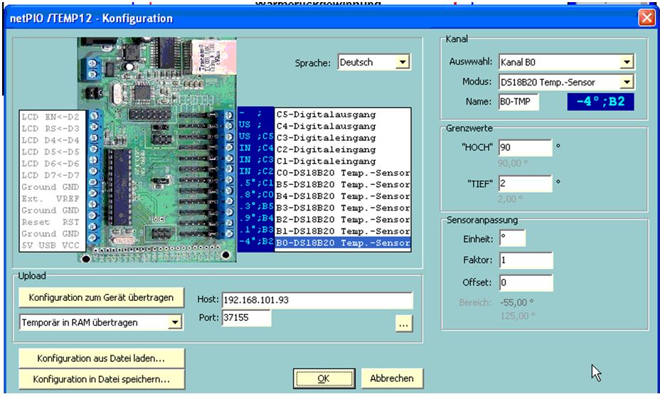The image size is (660, 399).
Task: Select list row 'C0-DS18B20 Temp.-Sensor'
Action: click(343, 173)
